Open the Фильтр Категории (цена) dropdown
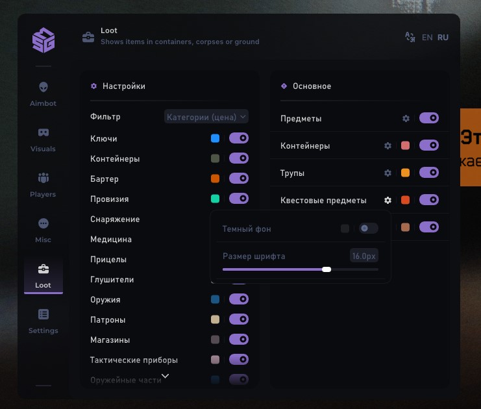 206,117
